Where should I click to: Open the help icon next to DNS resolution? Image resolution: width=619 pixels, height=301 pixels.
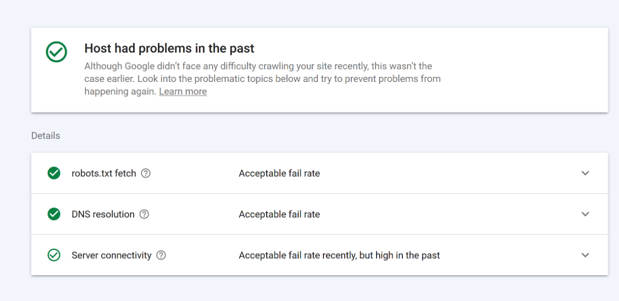click(x=144, y=214)
